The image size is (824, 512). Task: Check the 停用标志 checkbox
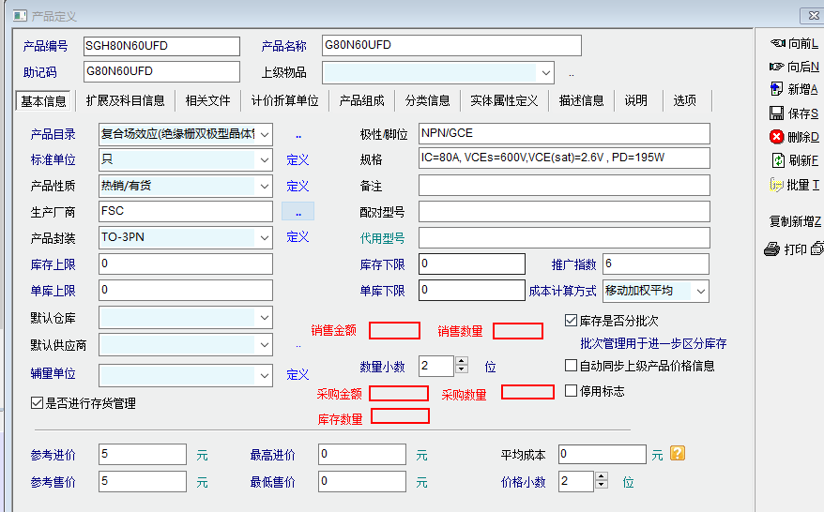coord(571,390)
